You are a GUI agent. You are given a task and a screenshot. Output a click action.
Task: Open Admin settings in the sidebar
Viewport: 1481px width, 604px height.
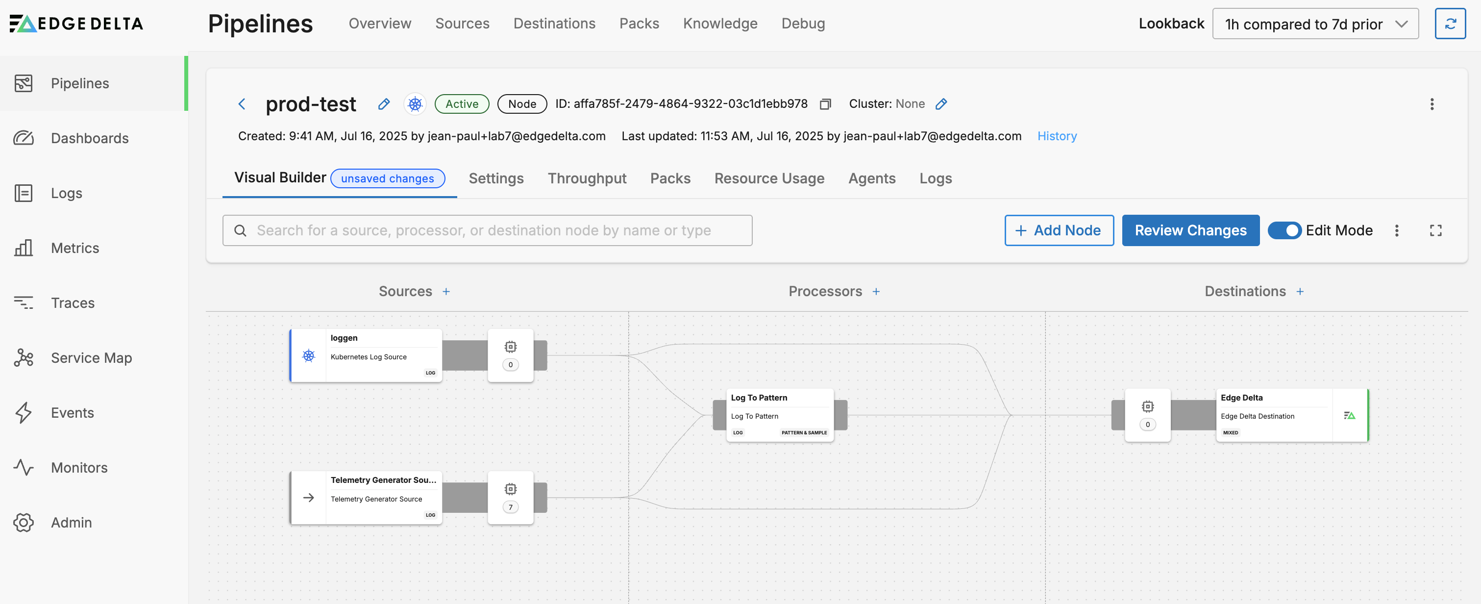click(x=93, y=522)
